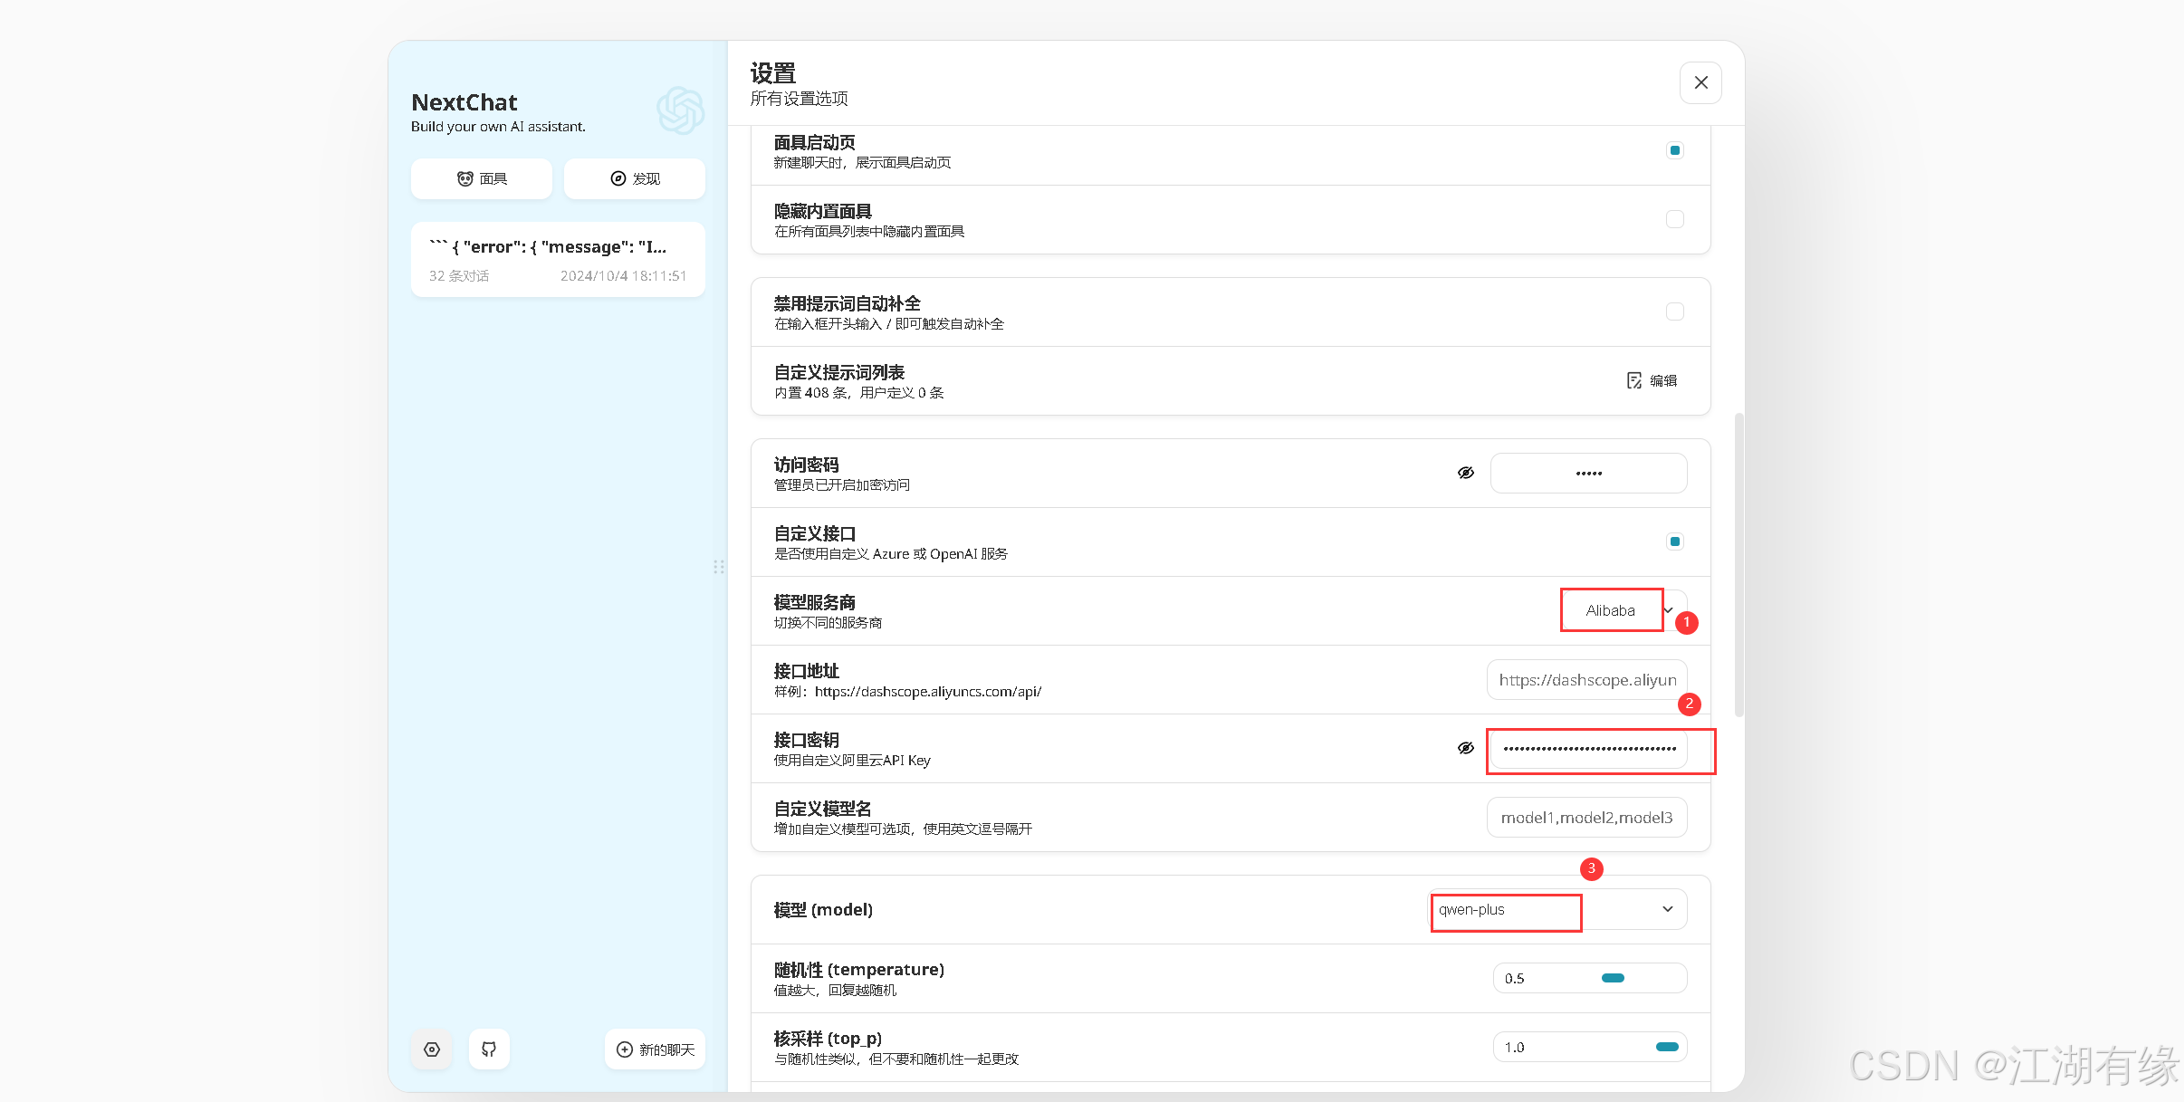This screenshot has height=1102, width=2184.
Task: Open the GitHub icon link in sidebar
Action: 489,1049
